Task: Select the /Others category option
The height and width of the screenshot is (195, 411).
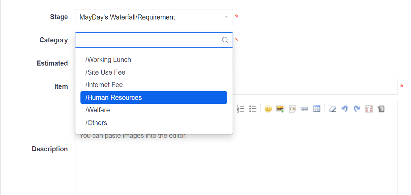Action: pyautogui.click(x=96, y=123)
